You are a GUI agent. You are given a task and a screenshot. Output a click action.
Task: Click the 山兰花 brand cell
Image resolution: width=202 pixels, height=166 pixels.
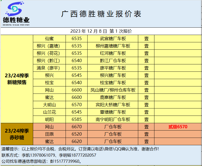click(x=49, y=112)
